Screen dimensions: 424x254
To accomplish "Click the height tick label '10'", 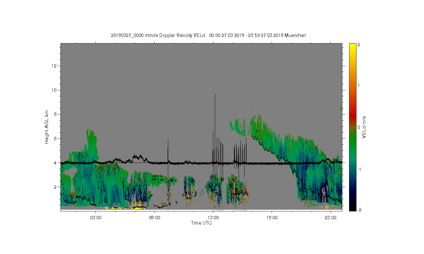I will coord(54,90).
